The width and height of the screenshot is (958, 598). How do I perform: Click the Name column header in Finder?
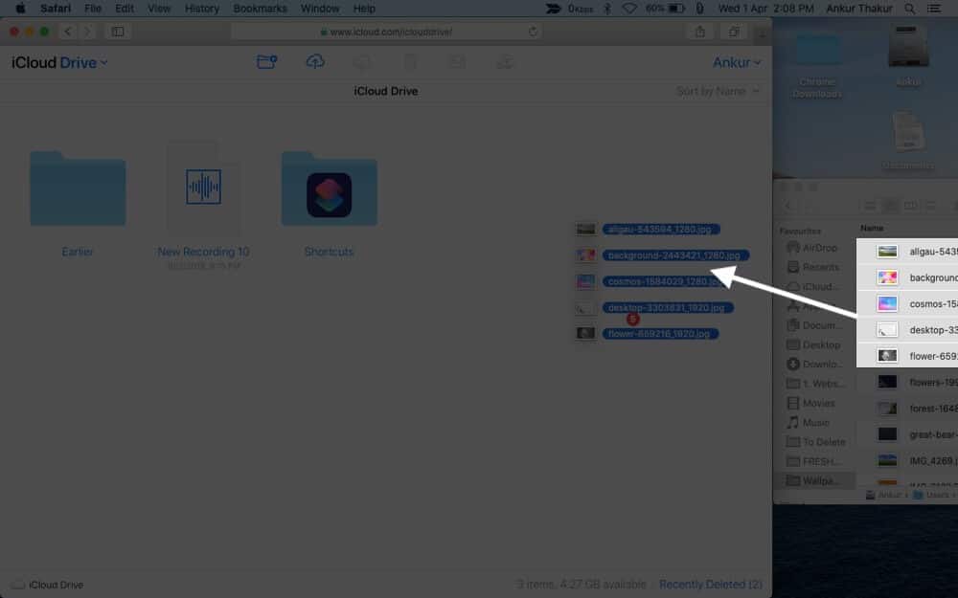pyautogui.click(x=872, y=228)
